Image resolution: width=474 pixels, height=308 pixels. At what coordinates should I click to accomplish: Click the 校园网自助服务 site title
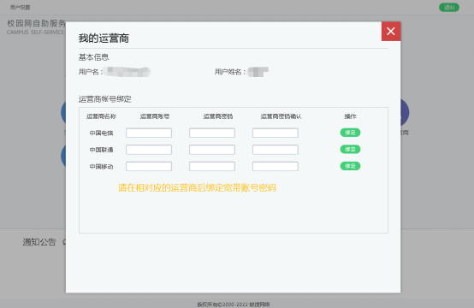click(x=36, y=23)
